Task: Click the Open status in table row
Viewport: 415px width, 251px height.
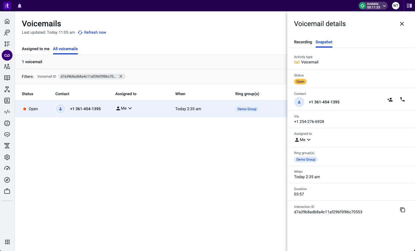Action: [31, 109]
